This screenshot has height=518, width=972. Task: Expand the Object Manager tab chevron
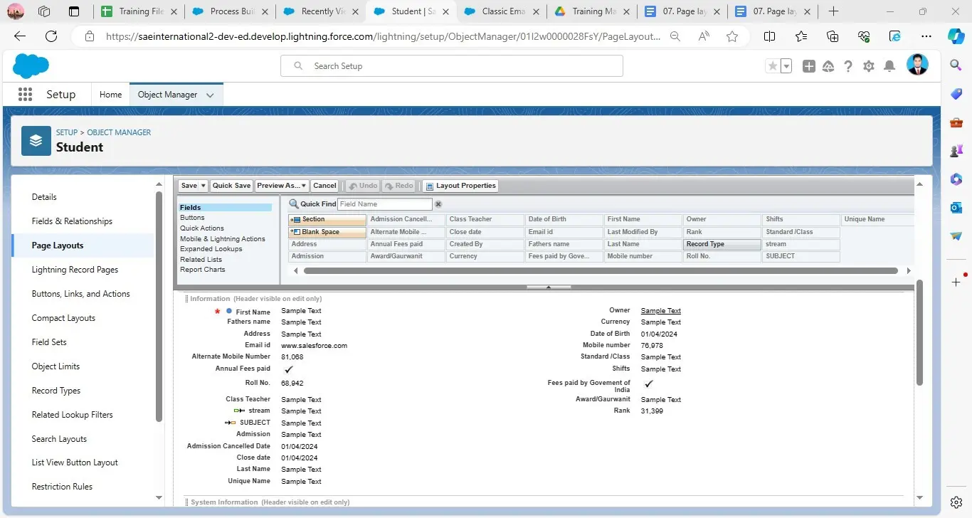[x=210, y=95]
